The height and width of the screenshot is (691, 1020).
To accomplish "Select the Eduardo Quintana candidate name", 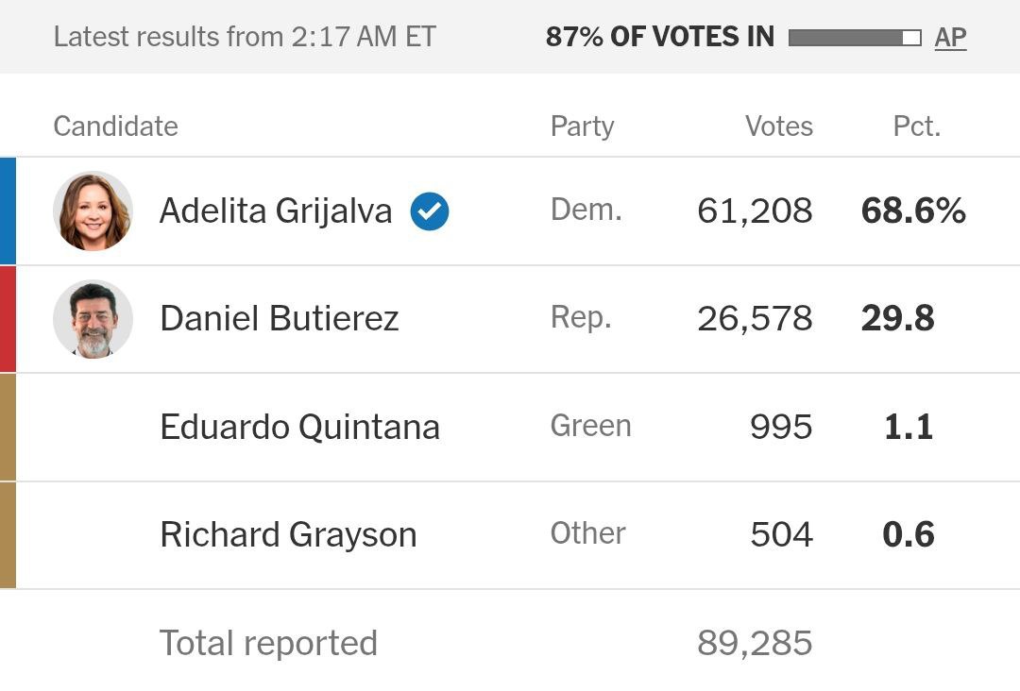I will pos(300,427).
